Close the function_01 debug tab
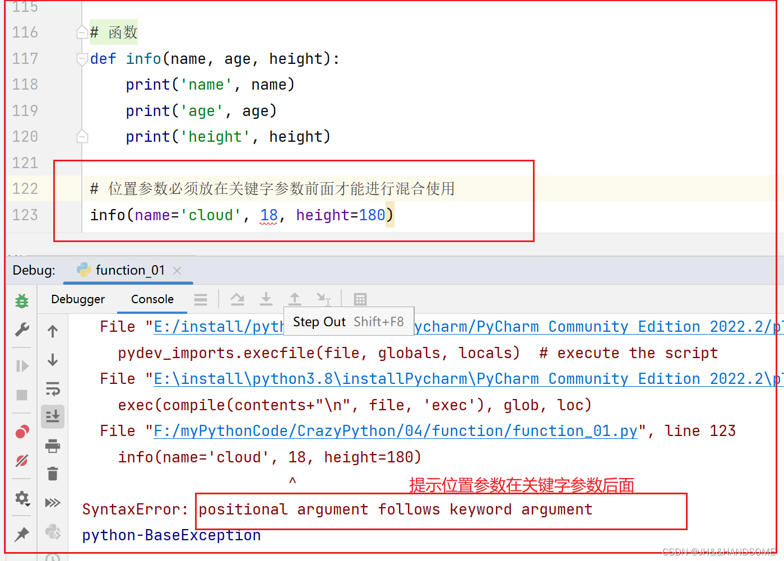 click(177, 271)
